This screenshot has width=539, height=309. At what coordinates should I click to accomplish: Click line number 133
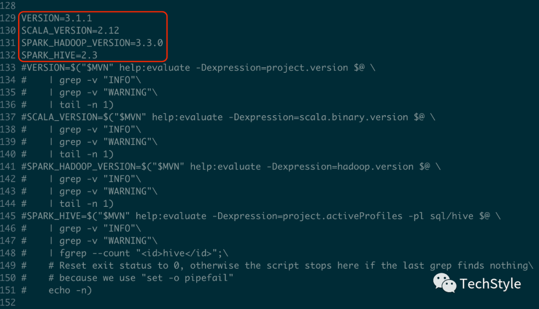(x=8, y=68)
